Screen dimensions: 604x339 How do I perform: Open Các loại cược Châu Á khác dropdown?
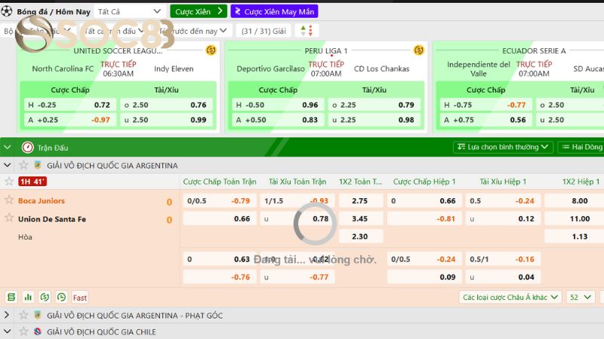pyautogui.click(x=510, y=297)
